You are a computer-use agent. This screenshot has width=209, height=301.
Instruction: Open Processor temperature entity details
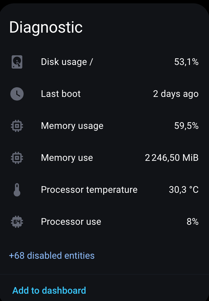point(89,190)
